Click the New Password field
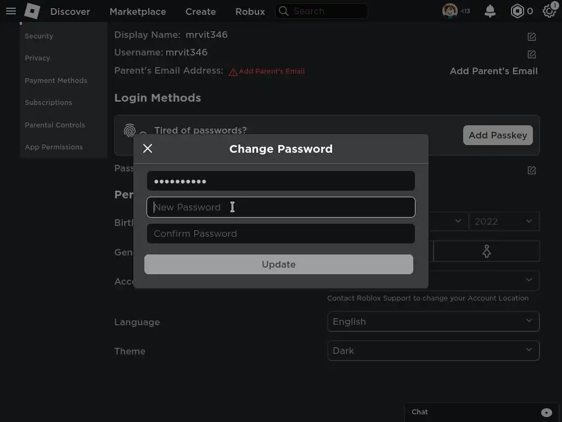Screen dimensions: 562x422 pos(281,207)
